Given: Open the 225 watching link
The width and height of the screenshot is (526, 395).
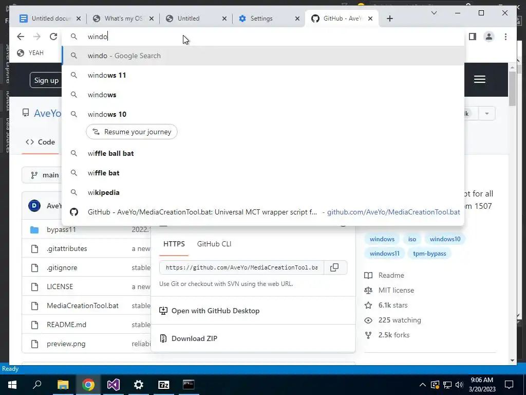Looking at the screenshot, I should click(392, 320).
